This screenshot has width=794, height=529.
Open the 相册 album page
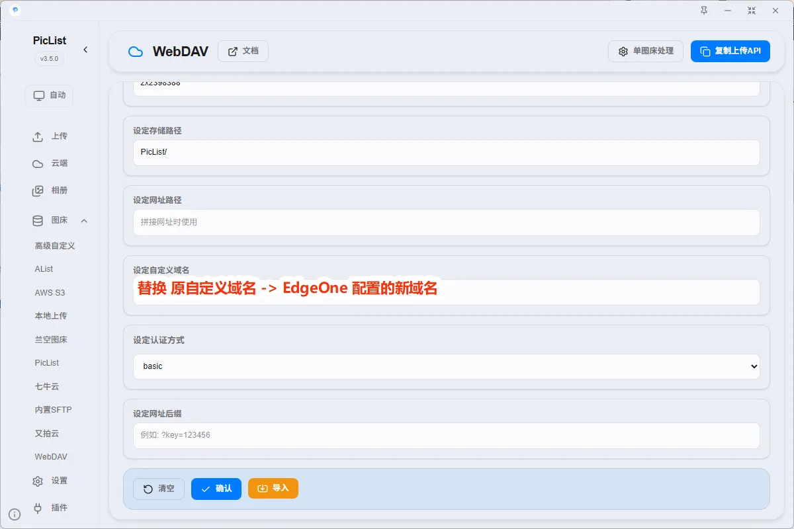click(x=50, y=190)
